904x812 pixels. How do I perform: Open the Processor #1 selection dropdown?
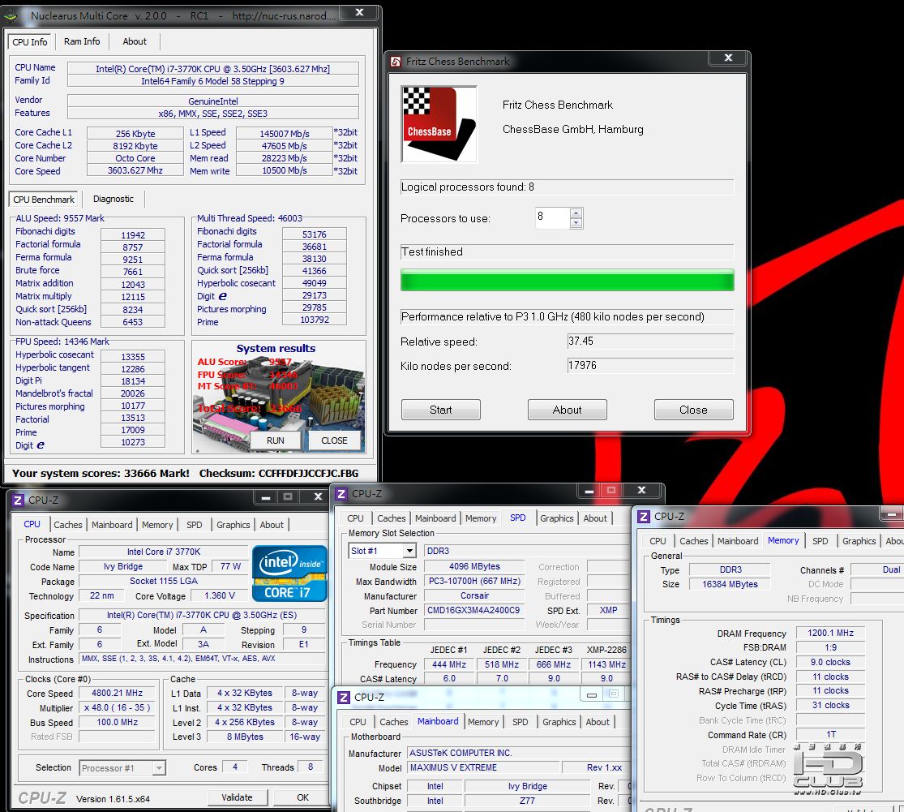(159, 768)
